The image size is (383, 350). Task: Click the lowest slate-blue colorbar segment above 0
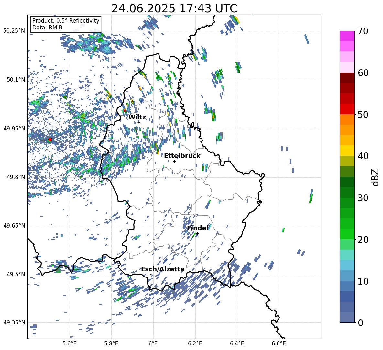[x=347, y=317]
